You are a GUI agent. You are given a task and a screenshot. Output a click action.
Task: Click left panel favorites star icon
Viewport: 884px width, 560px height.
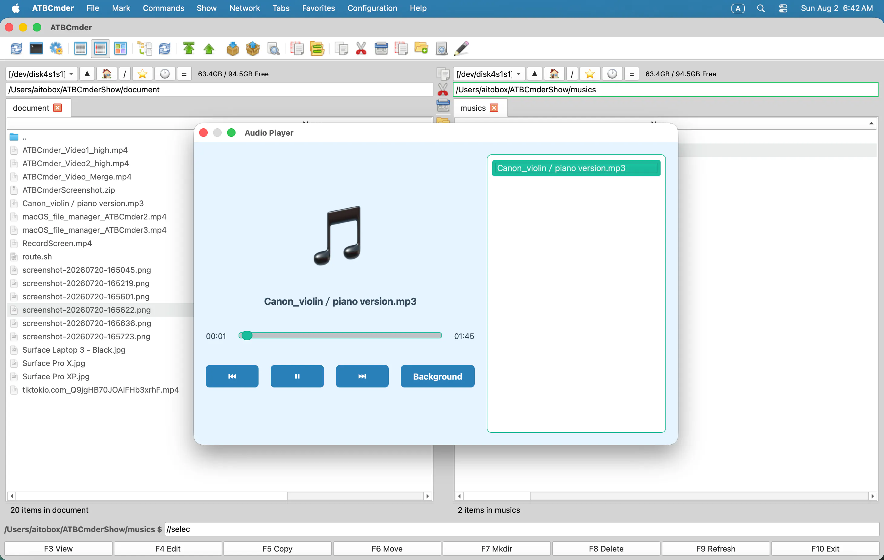click(x=142, y=74)
